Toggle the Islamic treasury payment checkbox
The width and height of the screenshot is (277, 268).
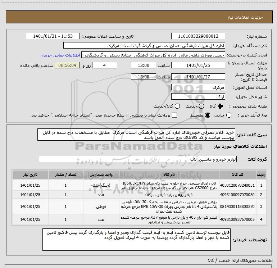(174, 115)
